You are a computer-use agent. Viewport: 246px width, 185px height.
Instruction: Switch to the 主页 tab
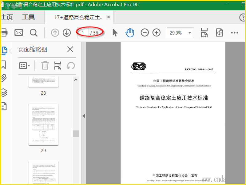pyautogui.click(x=7, y=17)
